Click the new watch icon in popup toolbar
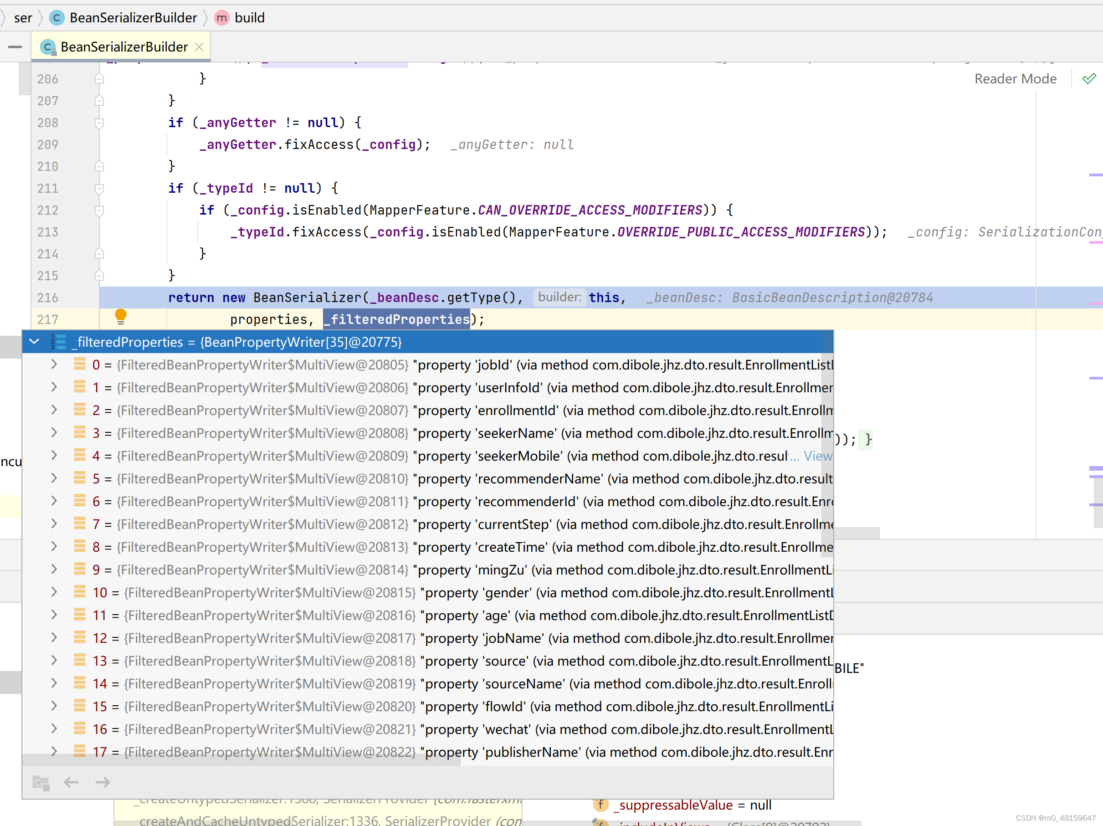This screenshot has height=826, width=1103. tap(41, 783)
